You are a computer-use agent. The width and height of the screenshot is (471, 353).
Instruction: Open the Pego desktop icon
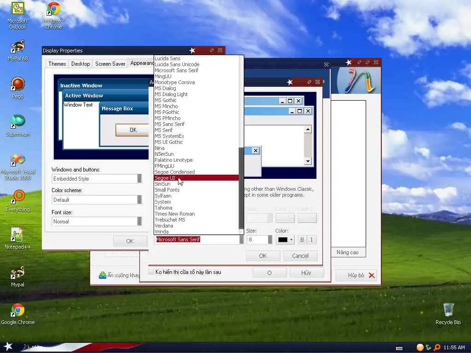point(18,88)
